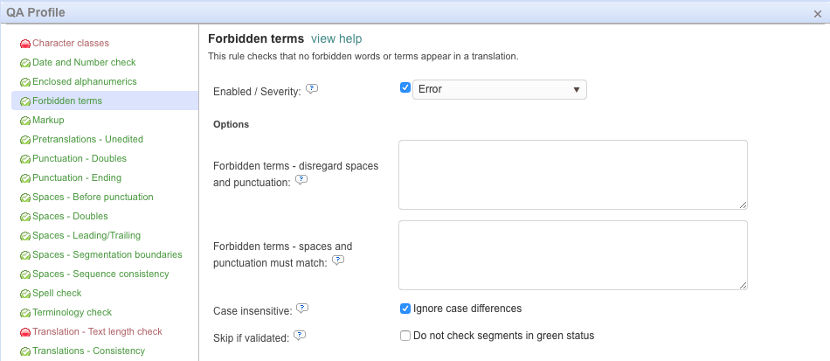Click green status icon beside Spell check

[25, 294]
